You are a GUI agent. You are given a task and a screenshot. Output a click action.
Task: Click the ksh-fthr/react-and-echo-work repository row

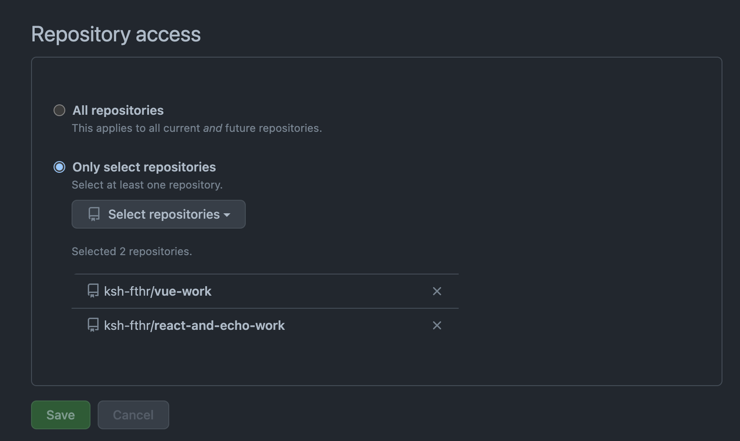click(x=194, y=325)
